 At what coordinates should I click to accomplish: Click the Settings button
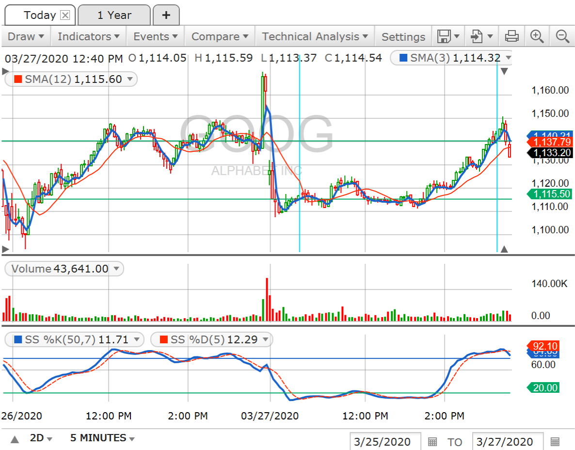click(x=403, y=37)
